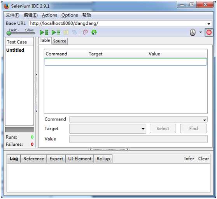Play the current test case
217x199 pixels.
click(x=56, y=32)
